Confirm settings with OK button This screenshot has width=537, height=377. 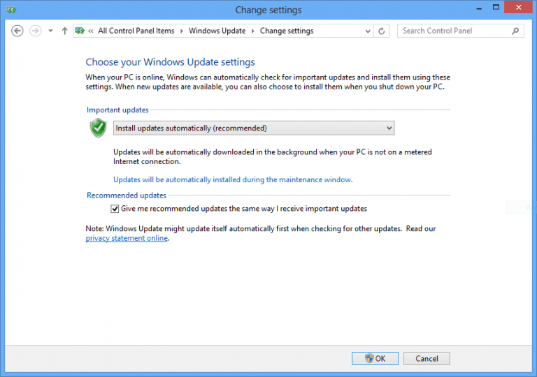point(375,358)
